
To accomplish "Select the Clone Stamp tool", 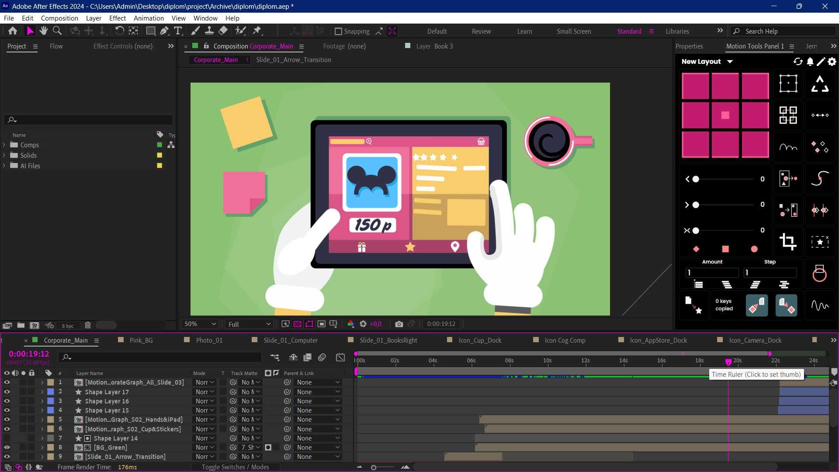I will coord(209,31).
